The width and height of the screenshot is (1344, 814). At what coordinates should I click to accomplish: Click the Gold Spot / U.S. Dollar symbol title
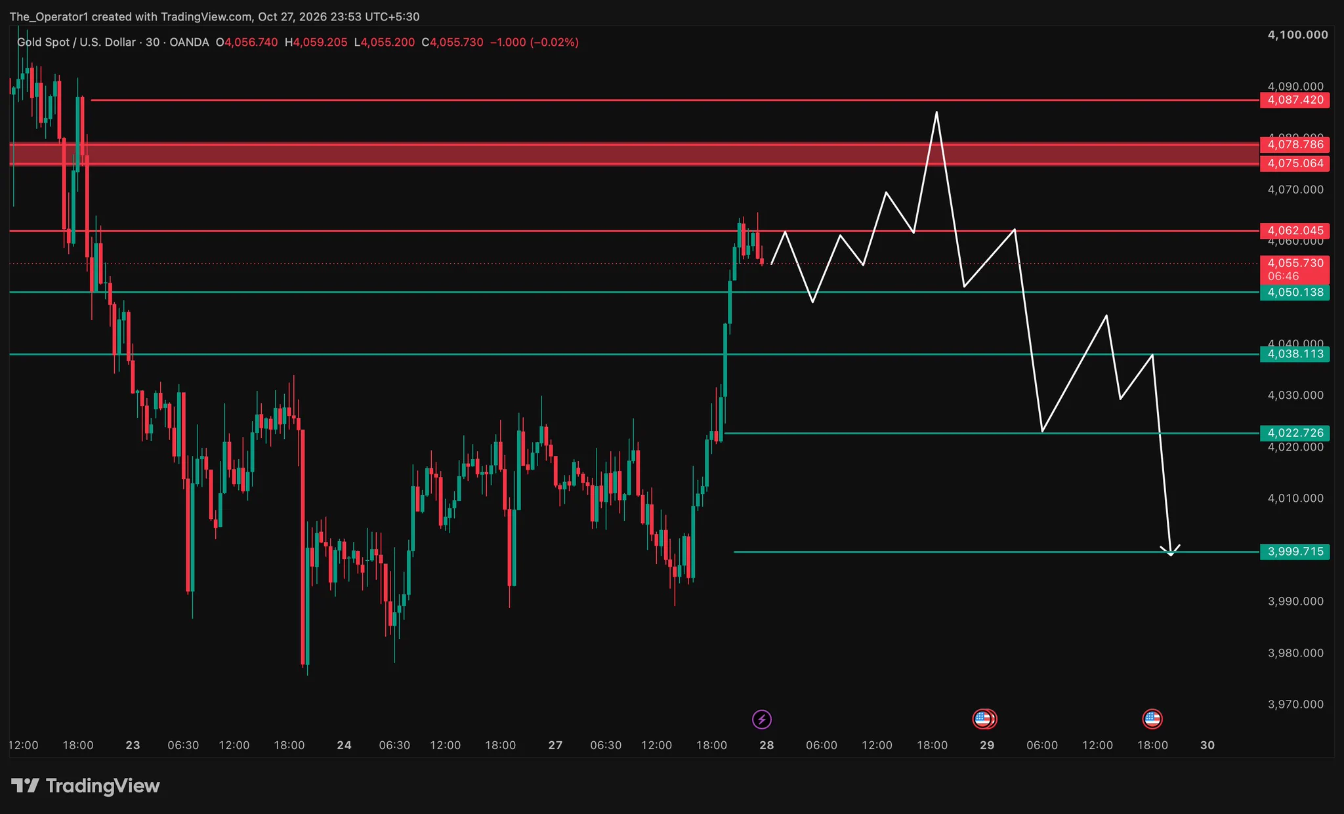[76, 43]
